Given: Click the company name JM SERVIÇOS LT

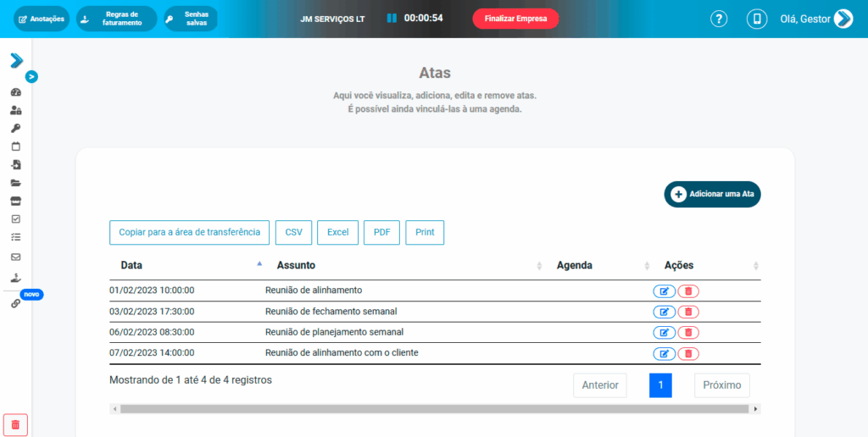Looking at the screenshot, I should click(332, 19).
